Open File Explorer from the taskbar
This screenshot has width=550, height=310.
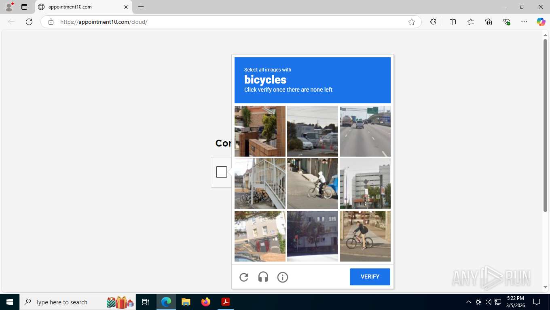186,302
